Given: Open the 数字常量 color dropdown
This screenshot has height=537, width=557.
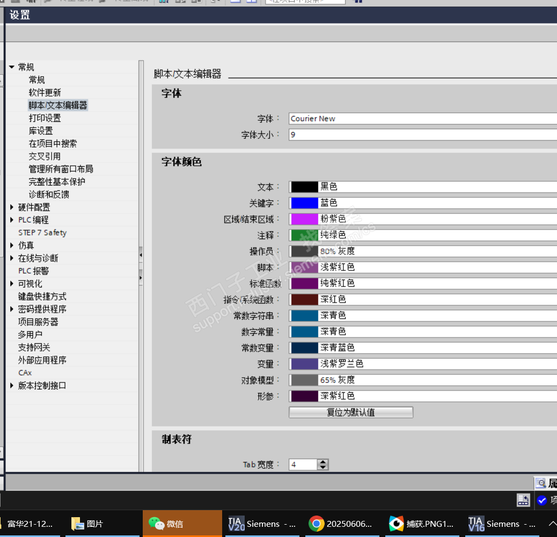Looking at the screenshot, I should click(x=423, y=332).
